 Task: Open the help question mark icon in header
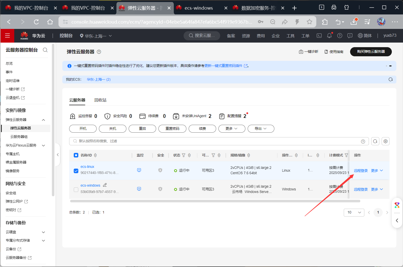coord(340,36)
